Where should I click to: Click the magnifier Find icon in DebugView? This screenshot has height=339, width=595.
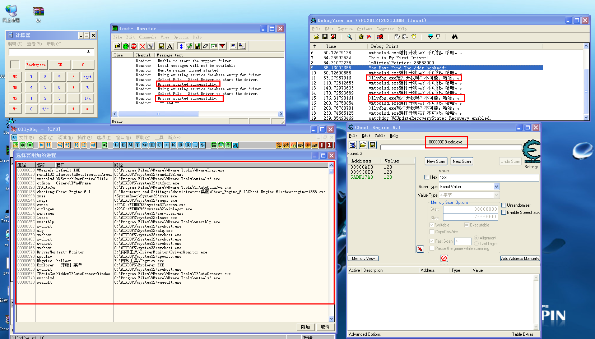click(350, 37)
